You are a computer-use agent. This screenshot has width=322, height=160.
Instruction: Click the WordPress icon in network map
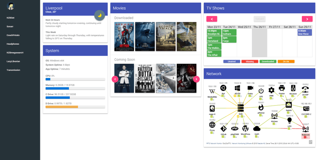(x=245, y=129)
